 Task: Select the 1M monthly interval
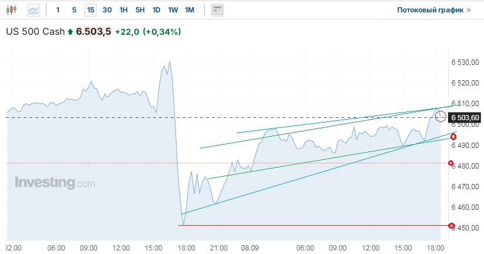click(x=189, y=10)
